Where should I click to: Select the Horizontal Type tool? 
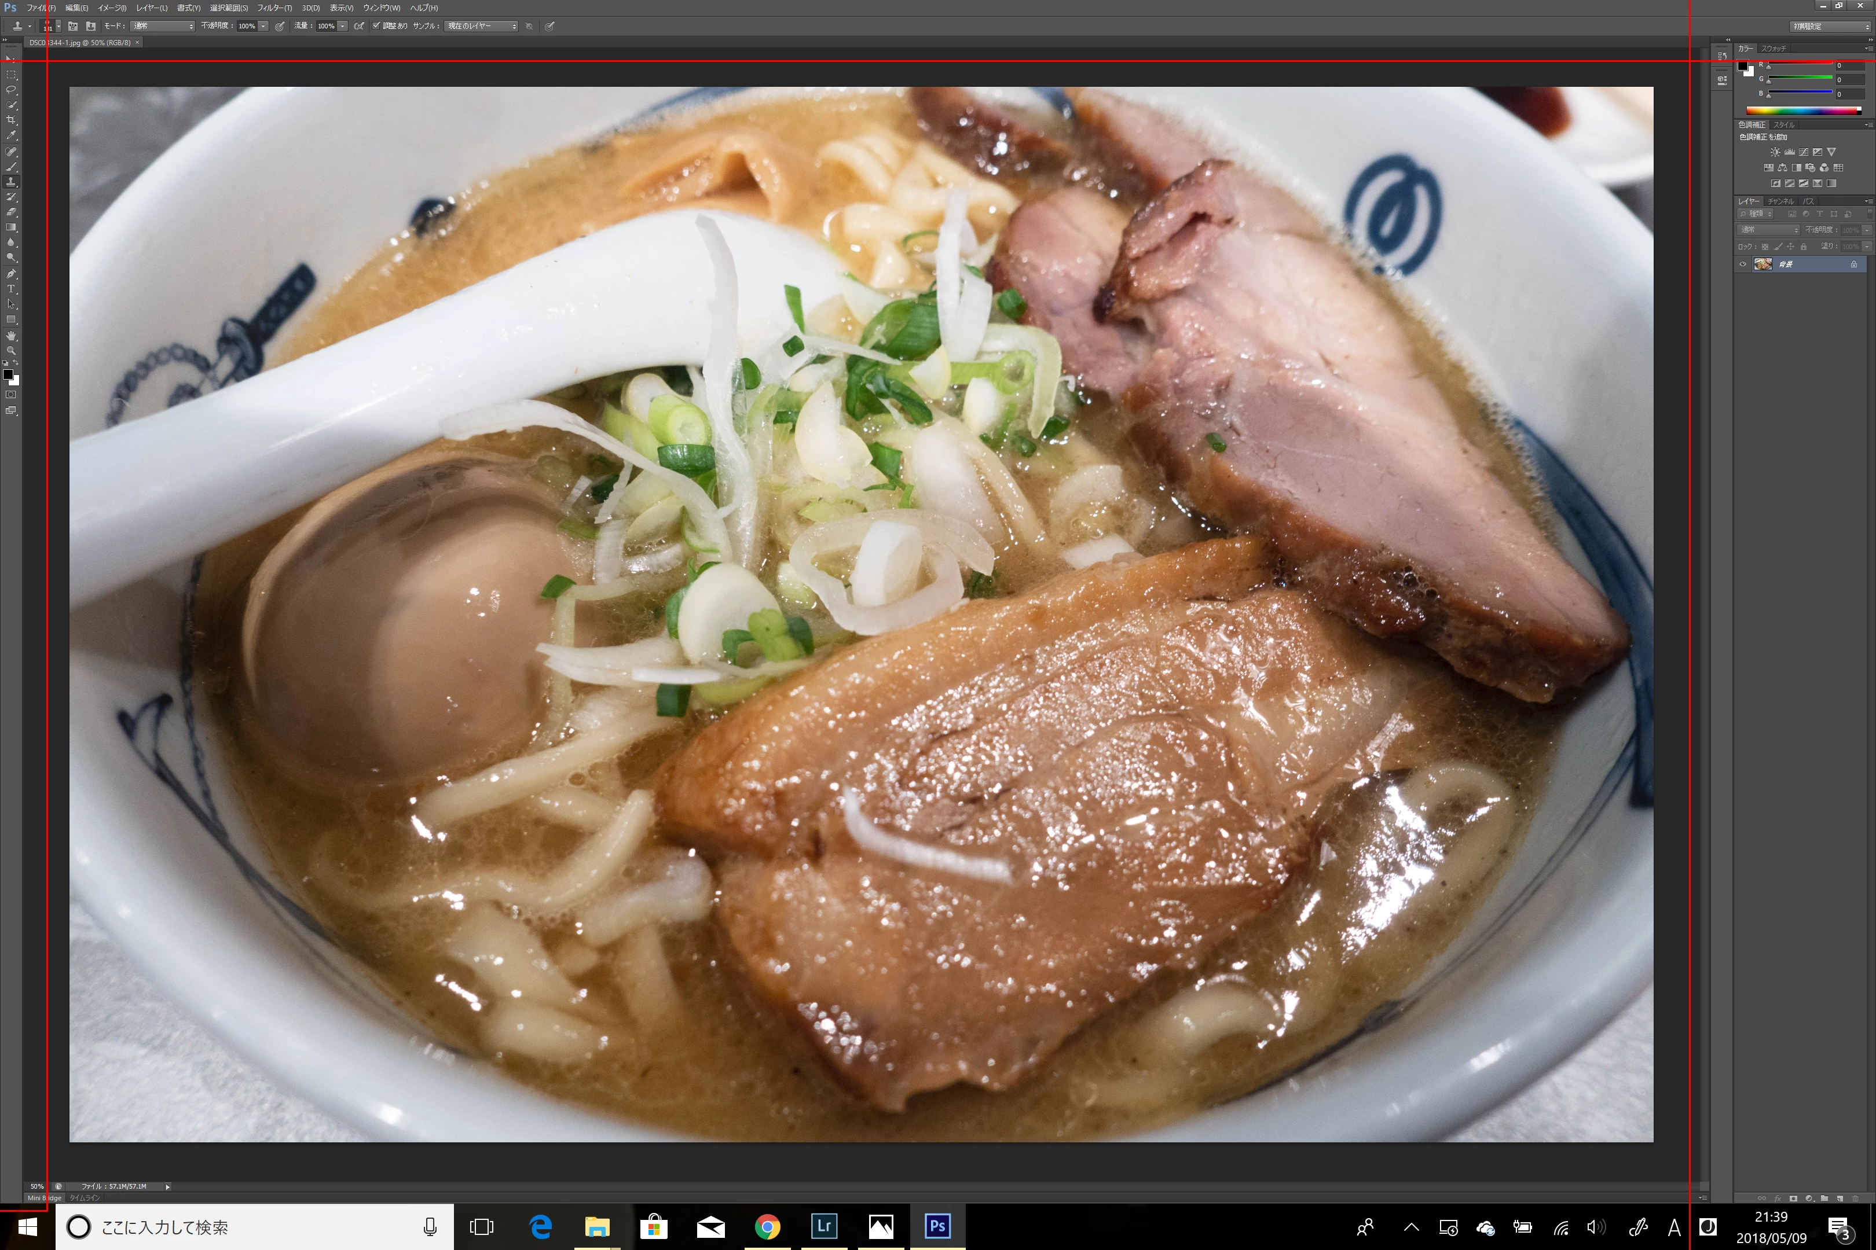point(11,289)
